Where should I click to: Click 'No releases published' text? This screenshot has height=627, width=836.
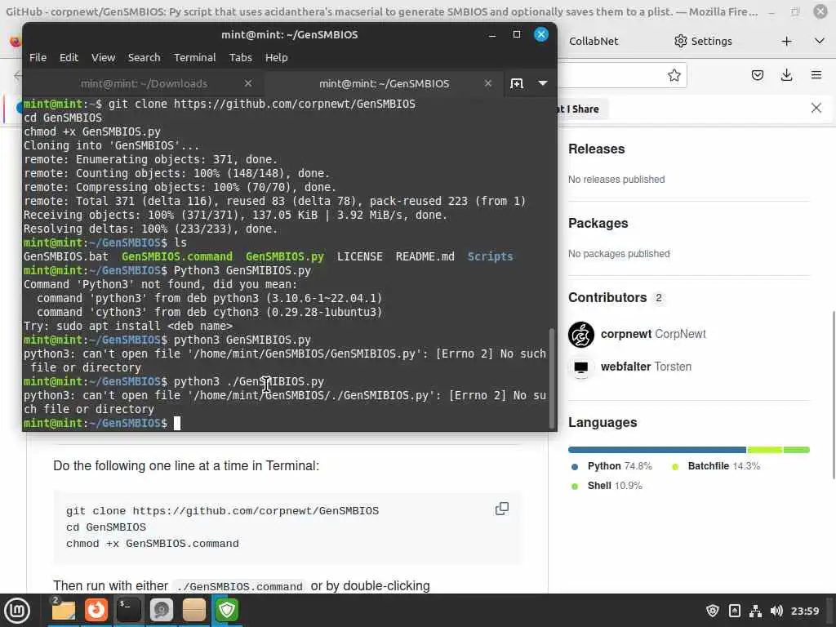(x=616, y=180)
